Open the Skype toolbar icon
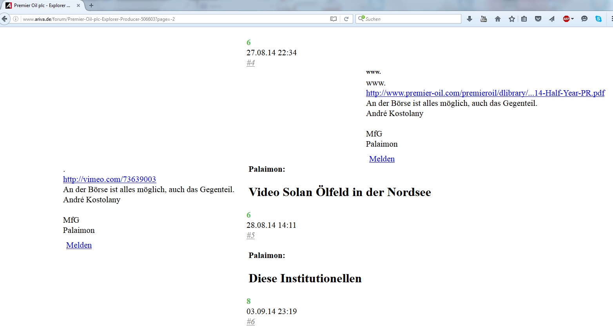 pyautogui.click(x=598, y=19)
